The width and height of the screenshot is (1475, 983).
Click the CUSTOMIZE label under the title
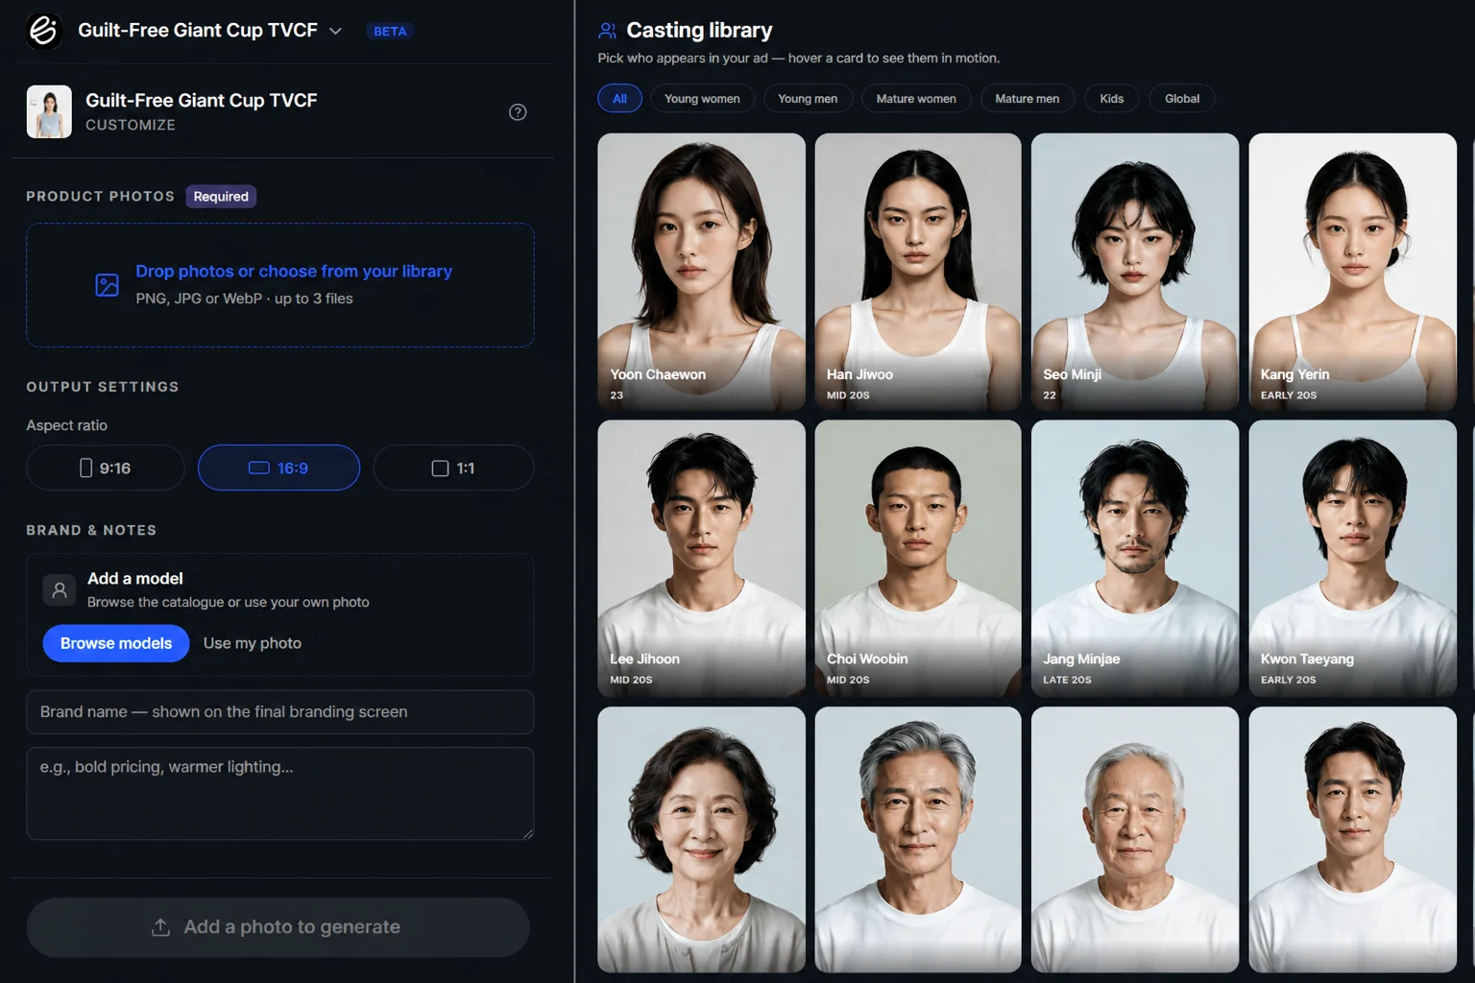[x=131, y=125]
